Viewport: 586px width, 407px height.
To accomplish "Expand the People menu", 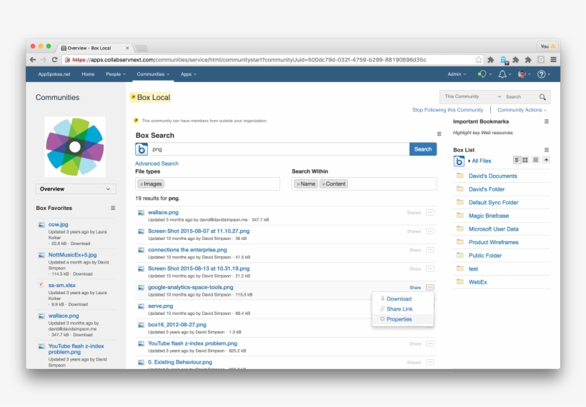I will 116,74.
